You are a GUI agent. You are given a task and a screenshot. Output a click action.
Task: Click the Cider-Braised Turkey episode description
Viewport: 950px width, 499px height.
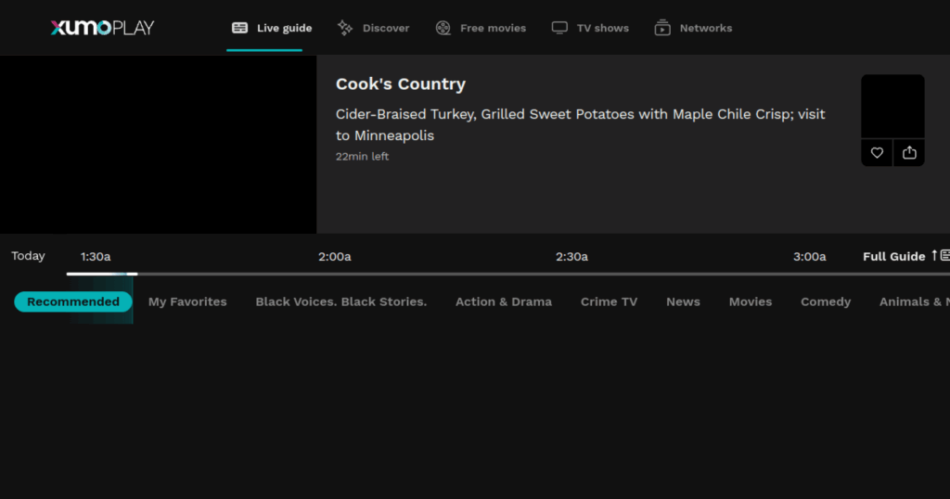[581, 124]
